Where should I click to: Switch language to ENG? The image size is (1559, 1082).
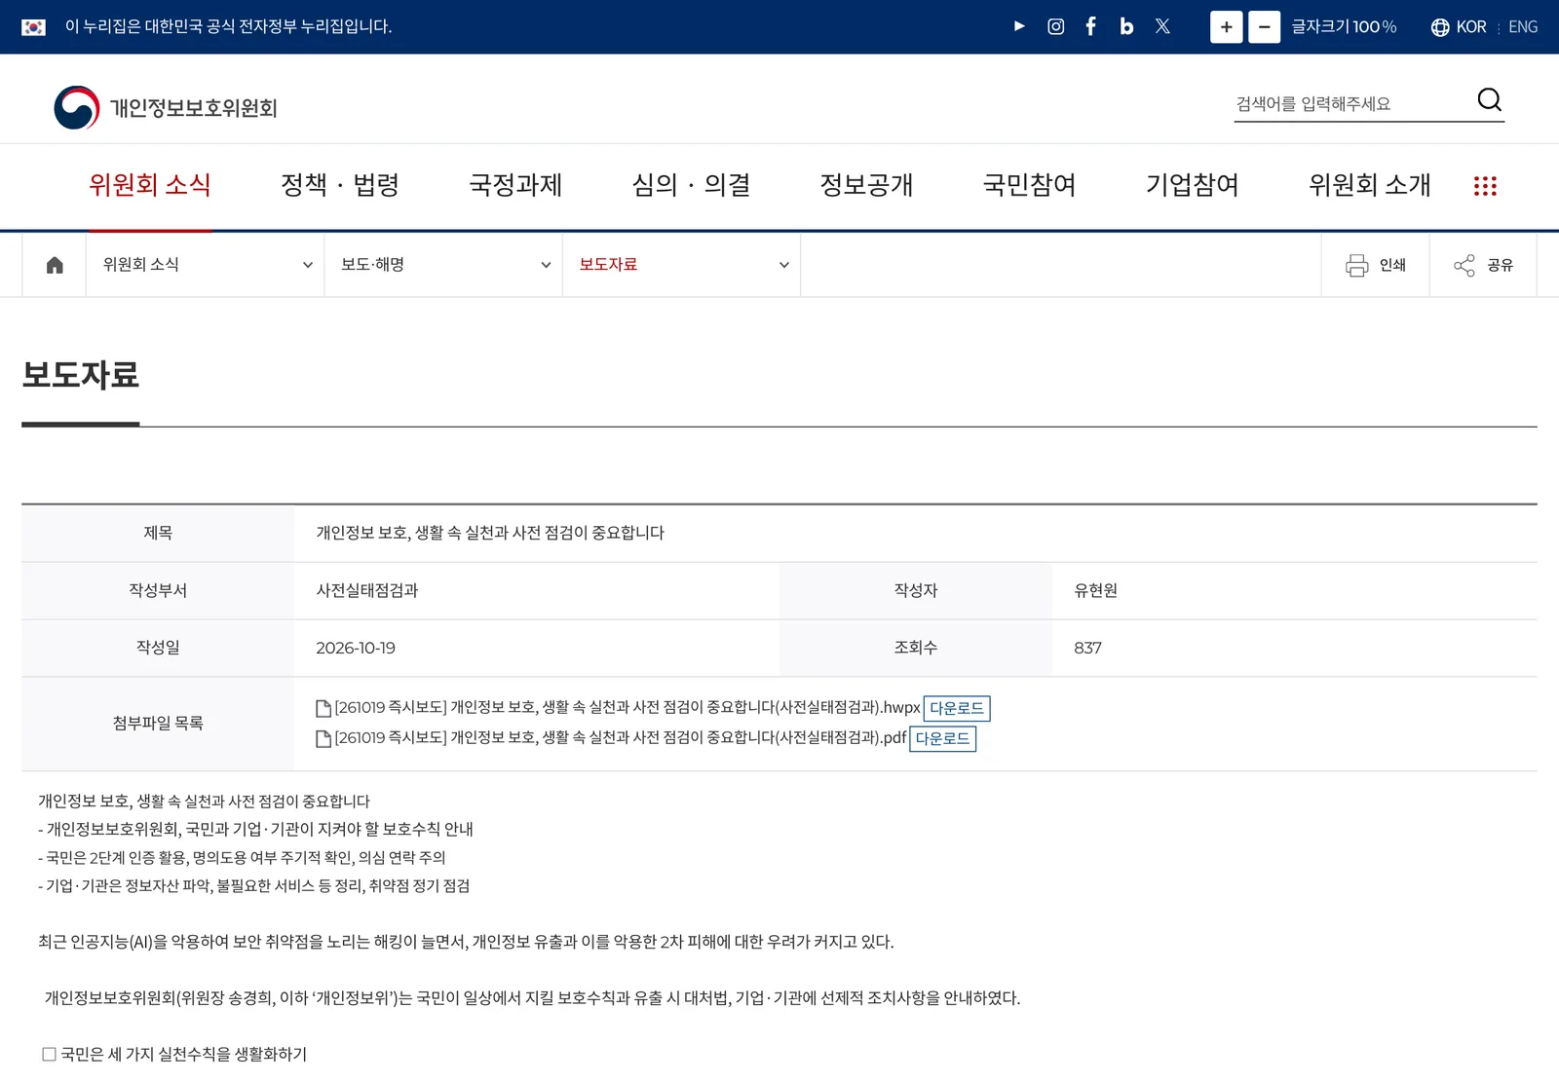click(x=1523, y=27)
